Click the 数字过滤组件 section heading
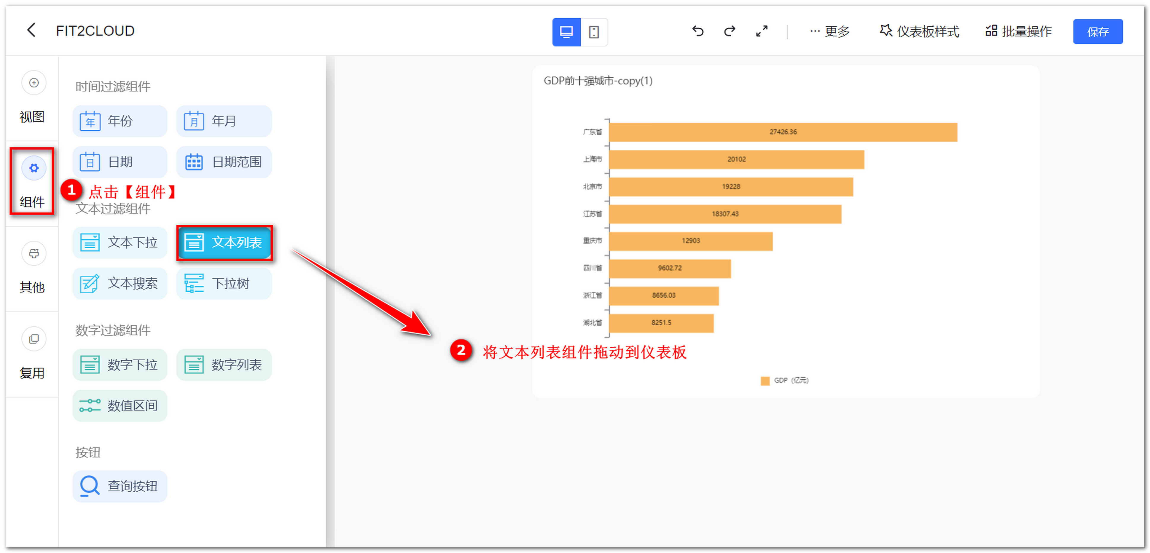 pos(112,330)
